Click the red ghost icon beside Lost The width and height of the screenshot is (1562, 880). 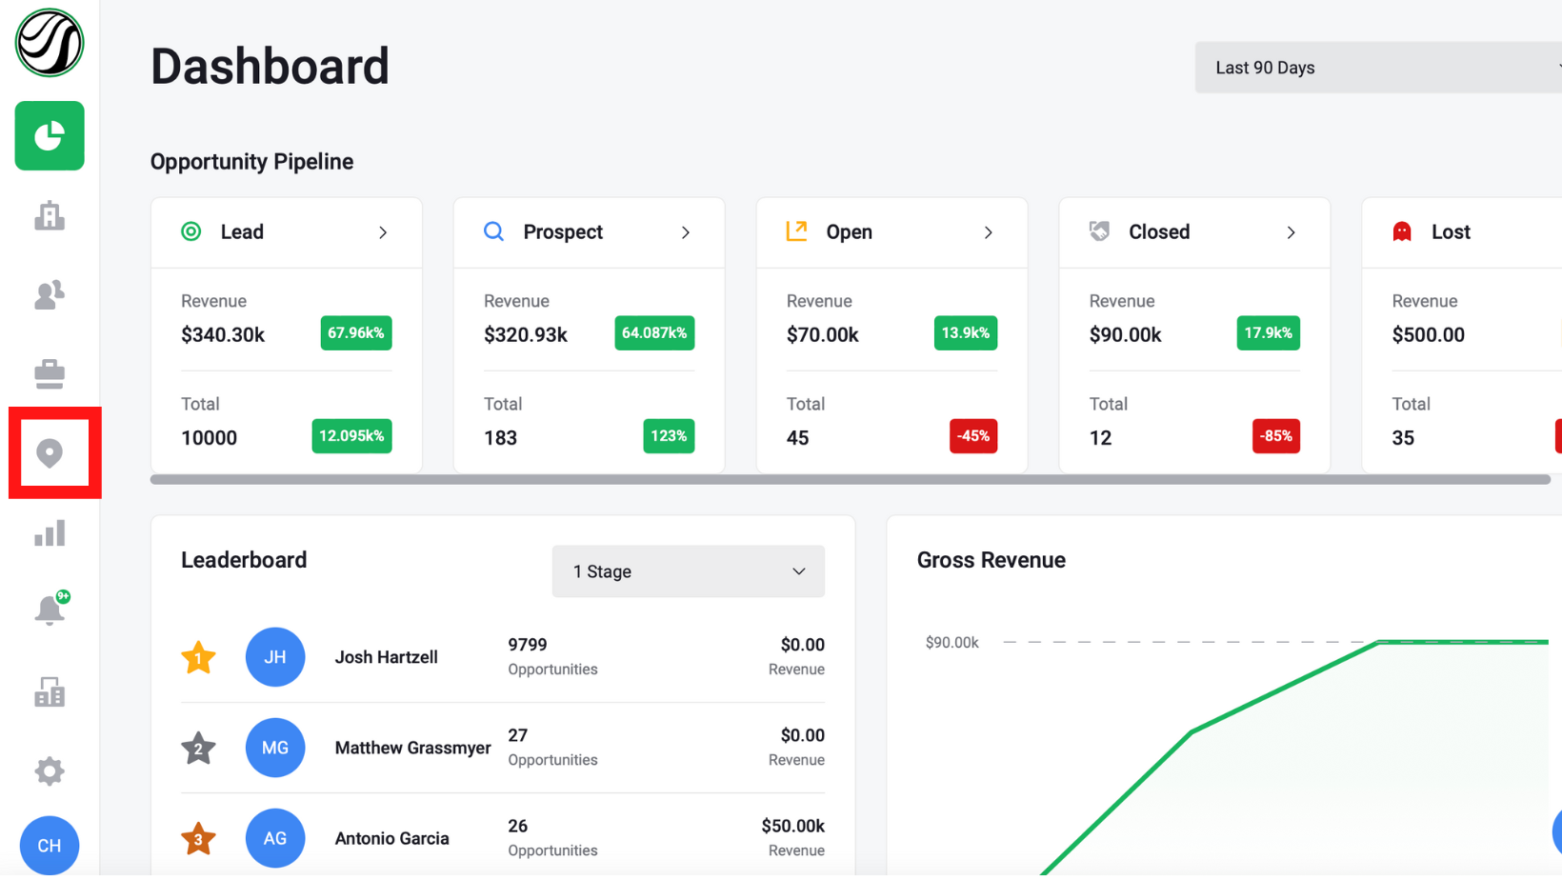tap(1402, 231)
